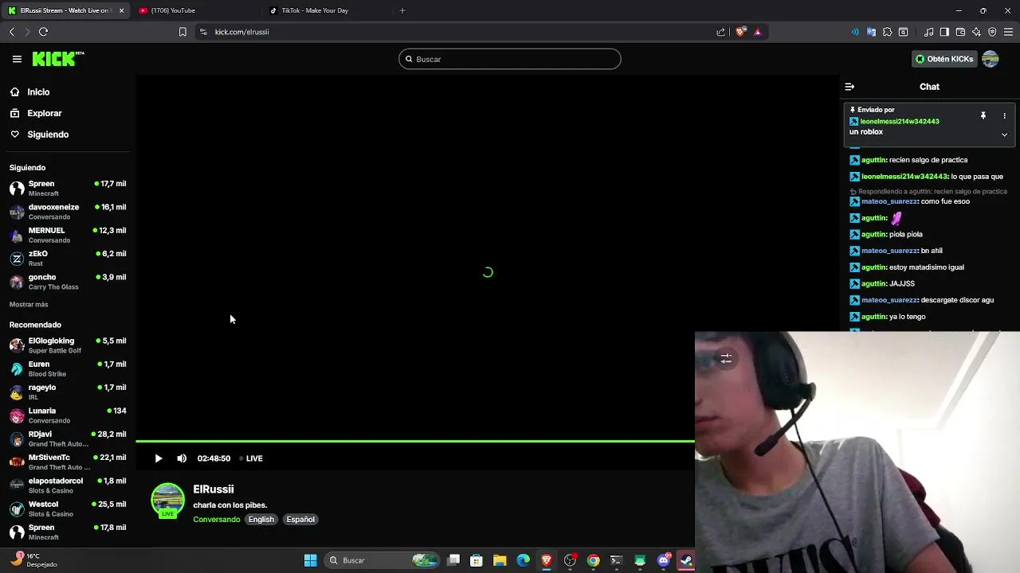Viewport: 1020px width, 573px height.
Task: Open the MrStivenTc channel
Action: pyautogui.click(x=68, y=462)
